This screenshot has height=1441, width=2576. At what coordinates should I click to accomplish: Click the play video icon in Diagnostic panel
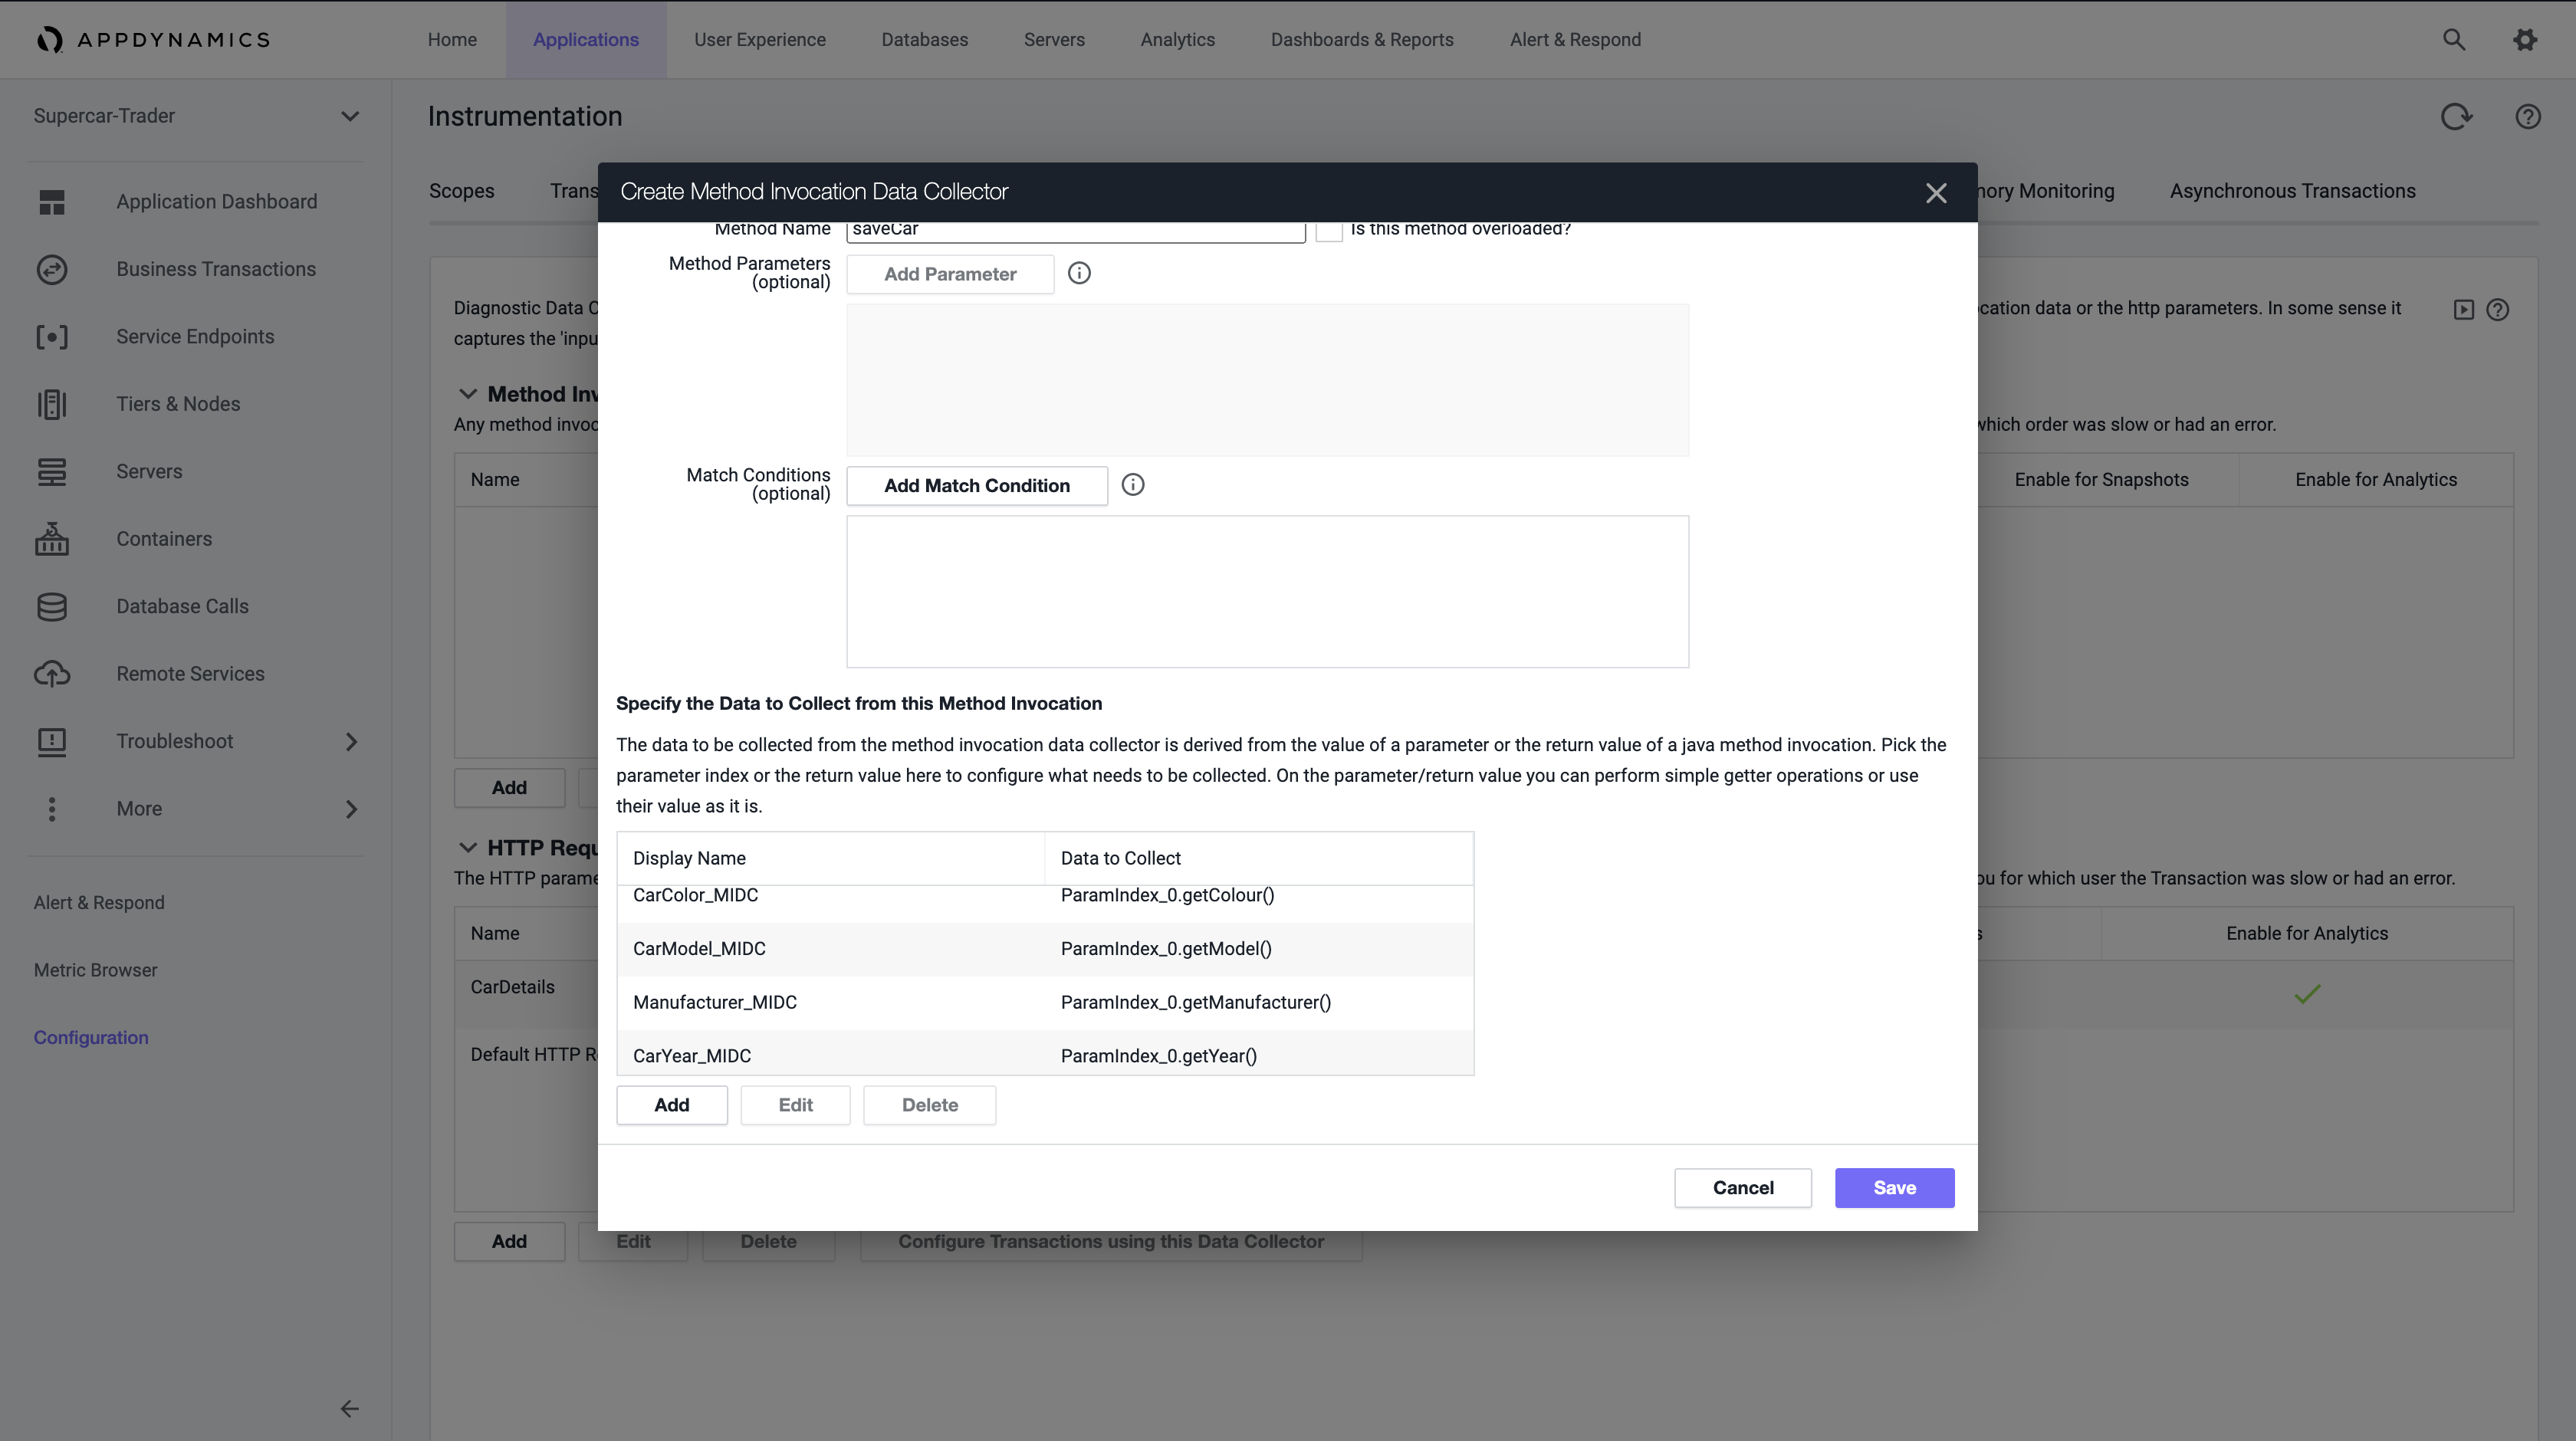point(2464,310)
